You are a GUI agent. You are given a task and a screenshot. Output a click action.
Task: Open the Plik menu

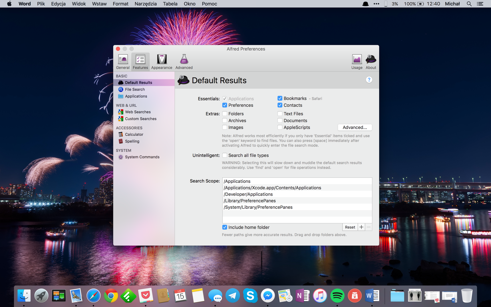(x=41, y=4)
